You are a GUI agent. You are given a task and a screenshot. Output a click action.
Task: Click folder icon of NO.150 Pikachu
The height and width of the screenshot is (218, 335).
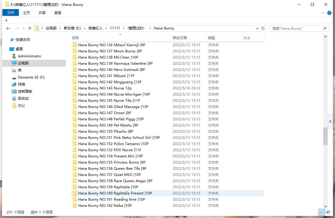pyautogui.click(x=75, y=132)
